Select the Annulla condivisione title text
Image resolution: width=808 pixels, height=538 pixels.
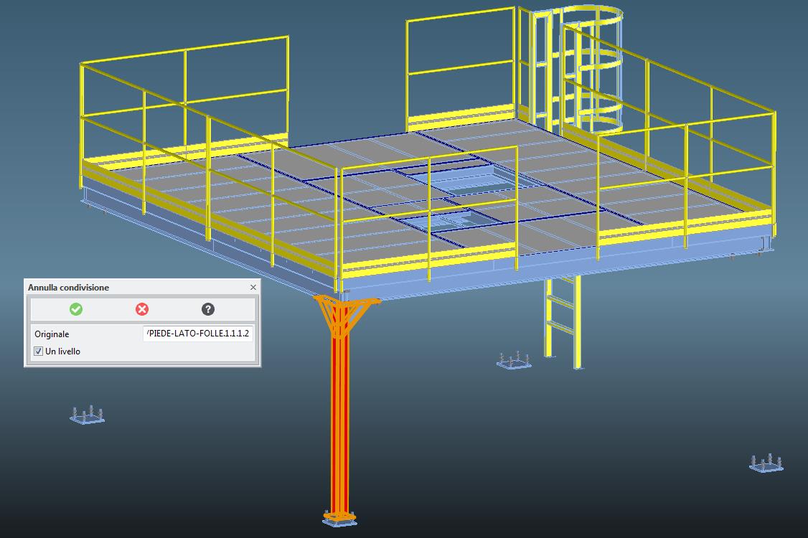(69, 288)
